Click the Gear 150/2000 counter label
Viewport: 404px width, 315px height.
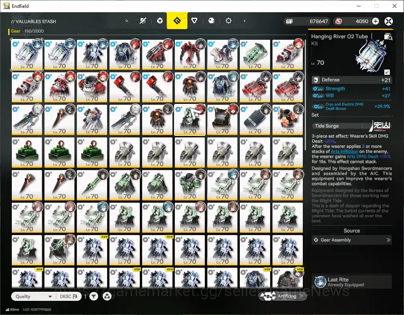(x=27, y=31)
